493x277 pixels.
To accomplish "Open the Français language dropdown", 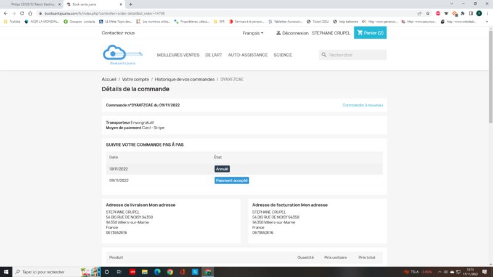I will tap(253, 33).
